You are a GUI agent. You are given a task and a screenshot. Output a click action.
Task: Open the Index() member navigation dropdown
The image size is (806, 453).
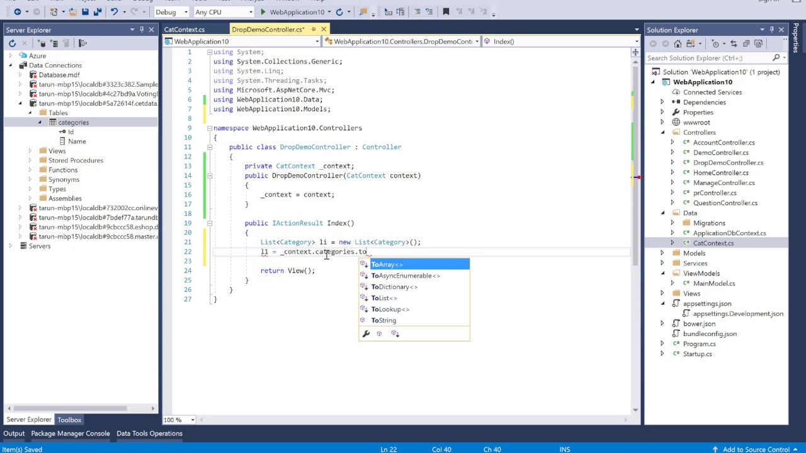[636, 42]
